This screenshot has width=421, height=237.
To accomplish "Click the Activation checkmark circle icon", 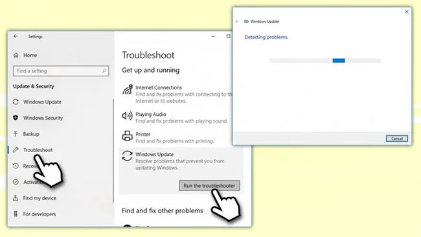I will tap(16, 182).
